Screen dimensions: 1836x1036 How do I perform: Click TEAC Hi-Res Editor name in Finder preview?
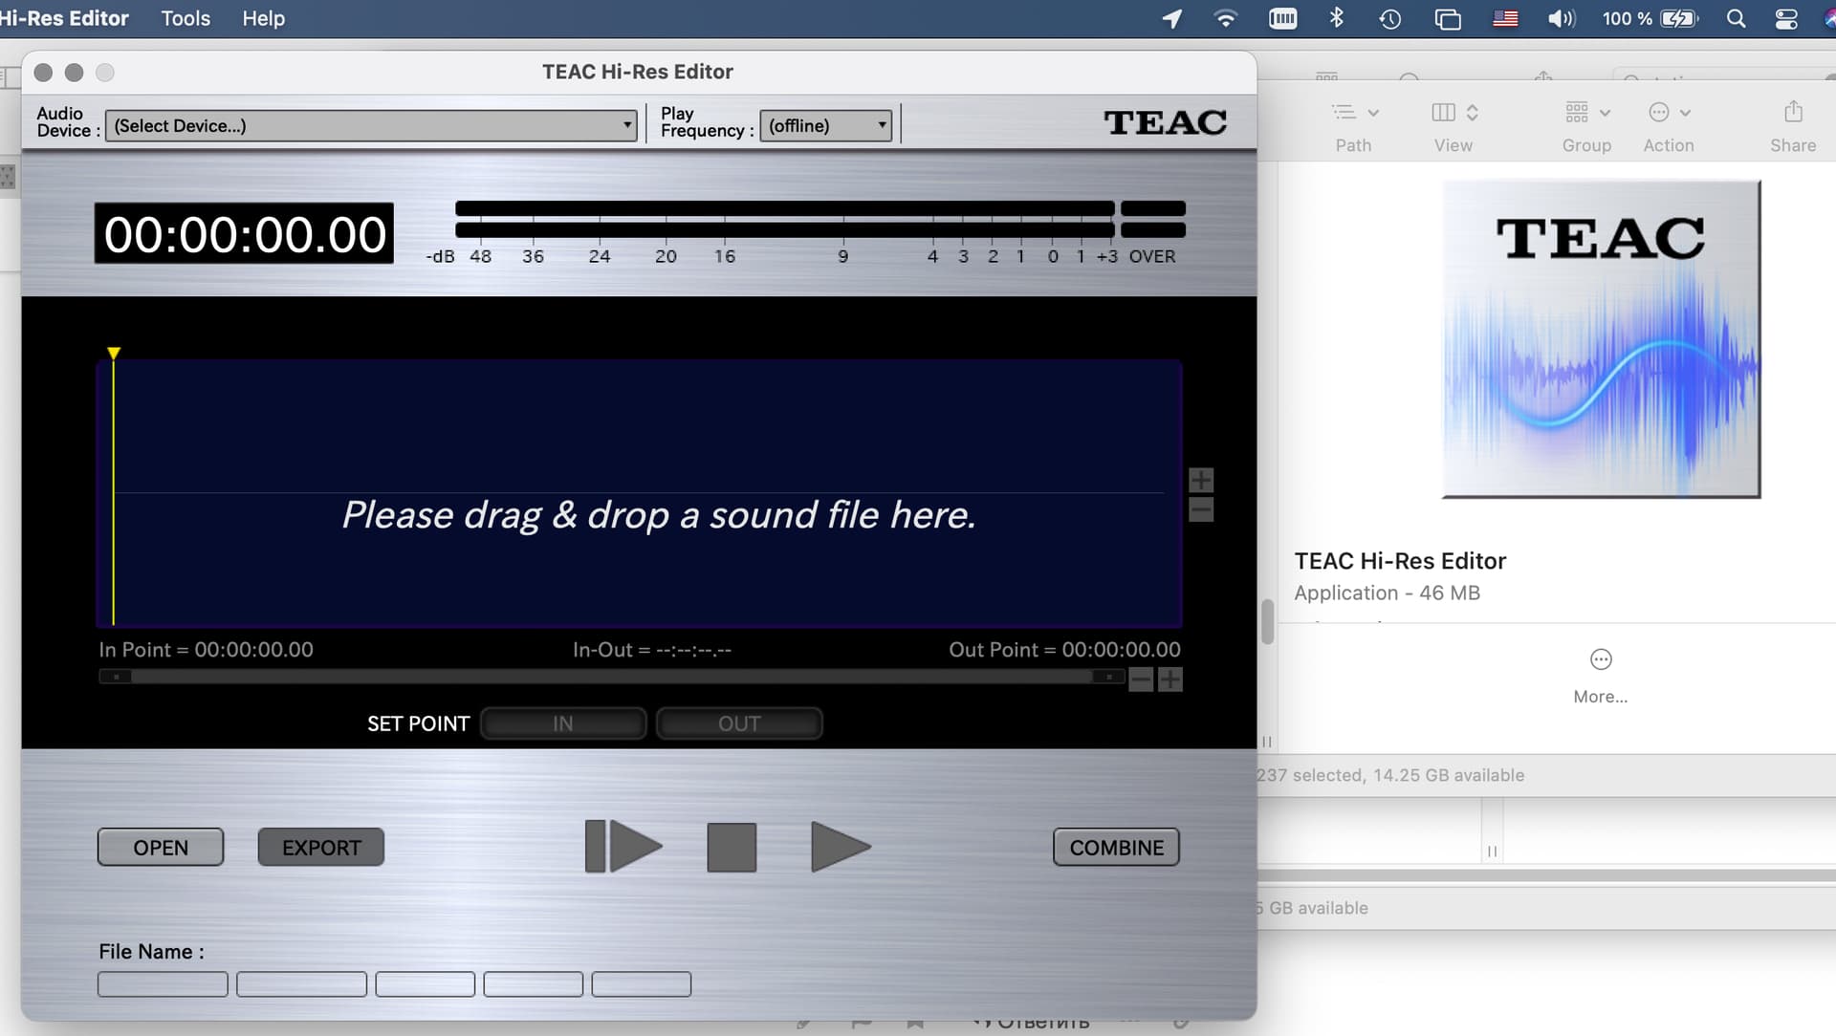[1400, 561]
